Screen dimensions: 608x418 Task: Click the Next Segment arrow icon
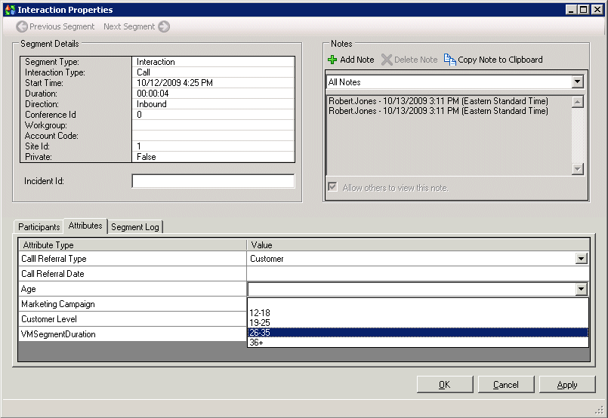click(x=164, y=26)
